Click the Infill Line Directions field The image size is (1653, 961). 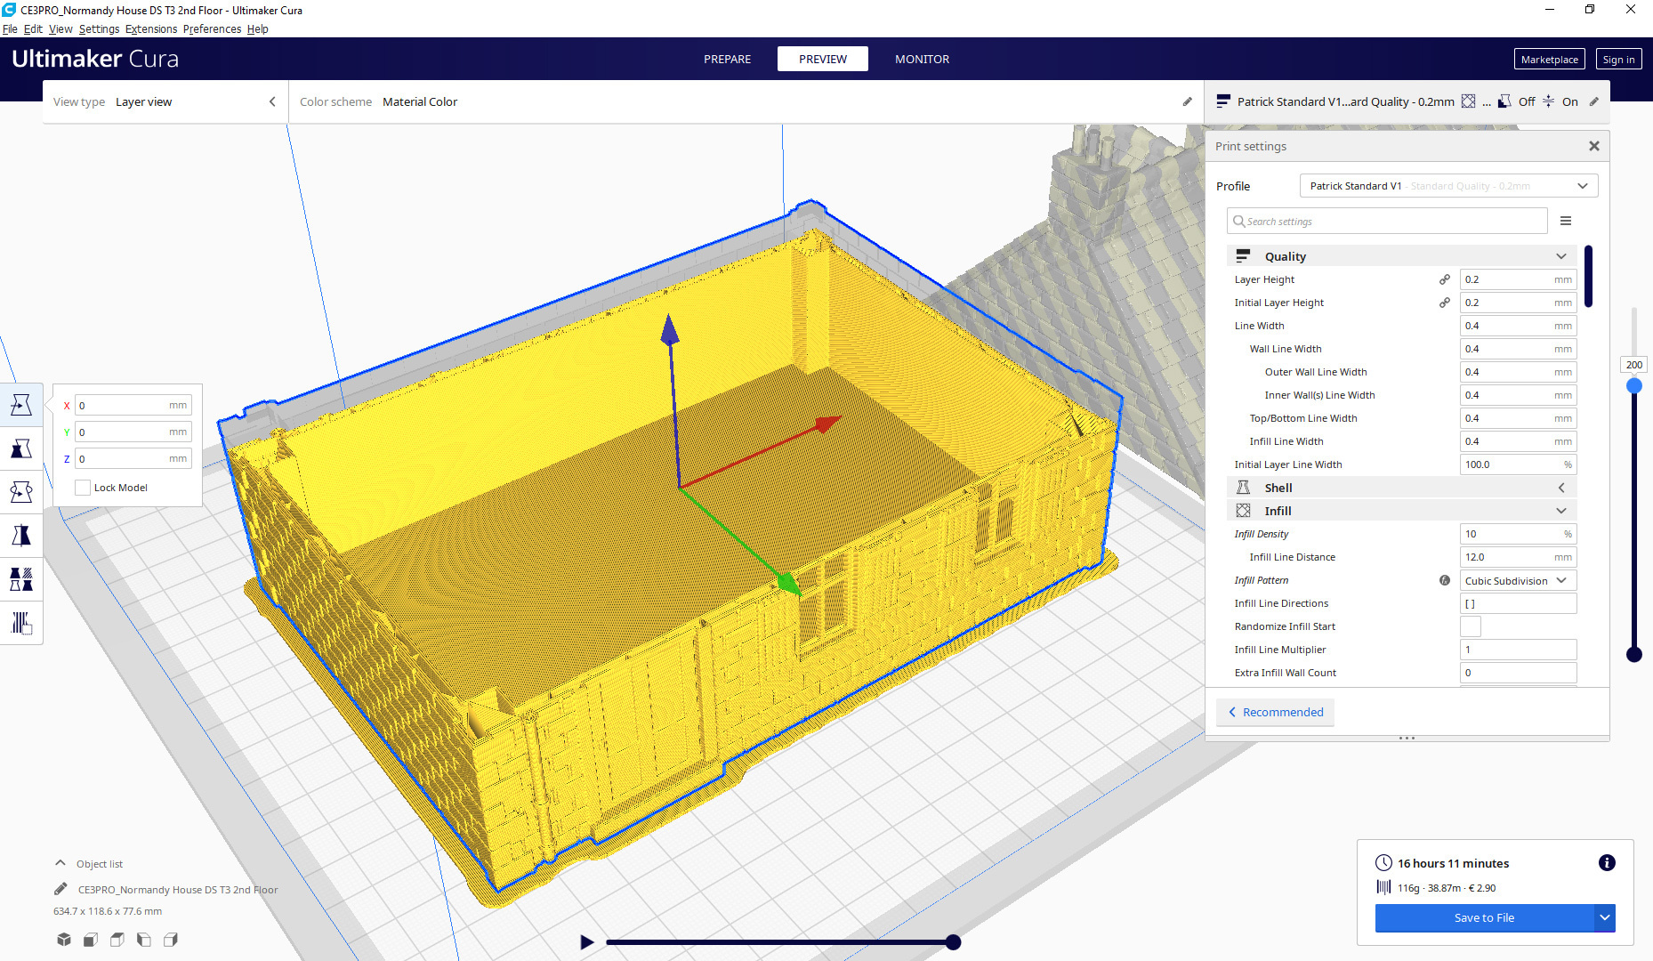coord(1518,603)
